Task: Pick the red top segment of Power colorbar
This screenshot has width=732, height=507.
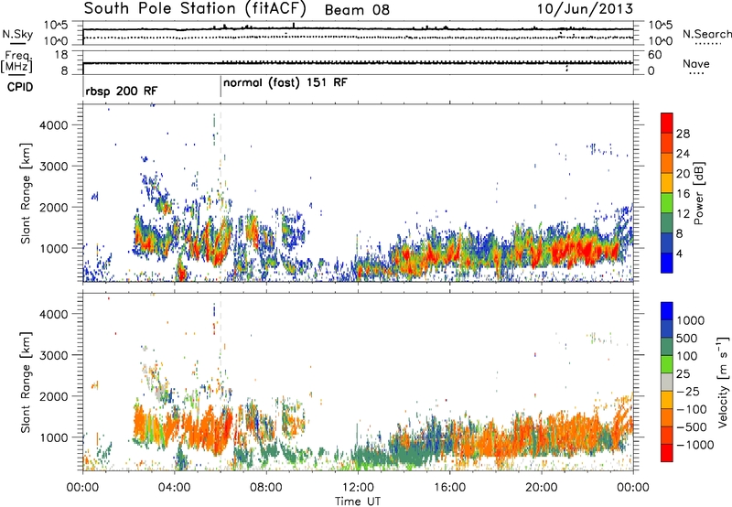Action: pyautogui.click(x=667, y=123)
